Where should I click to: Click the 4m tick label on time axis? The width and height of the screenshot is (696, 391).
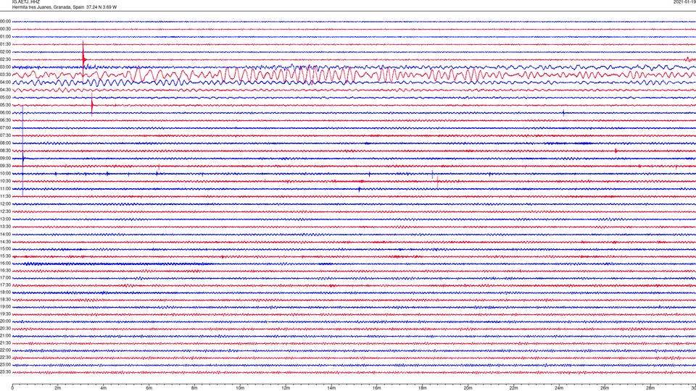(104, 388)
